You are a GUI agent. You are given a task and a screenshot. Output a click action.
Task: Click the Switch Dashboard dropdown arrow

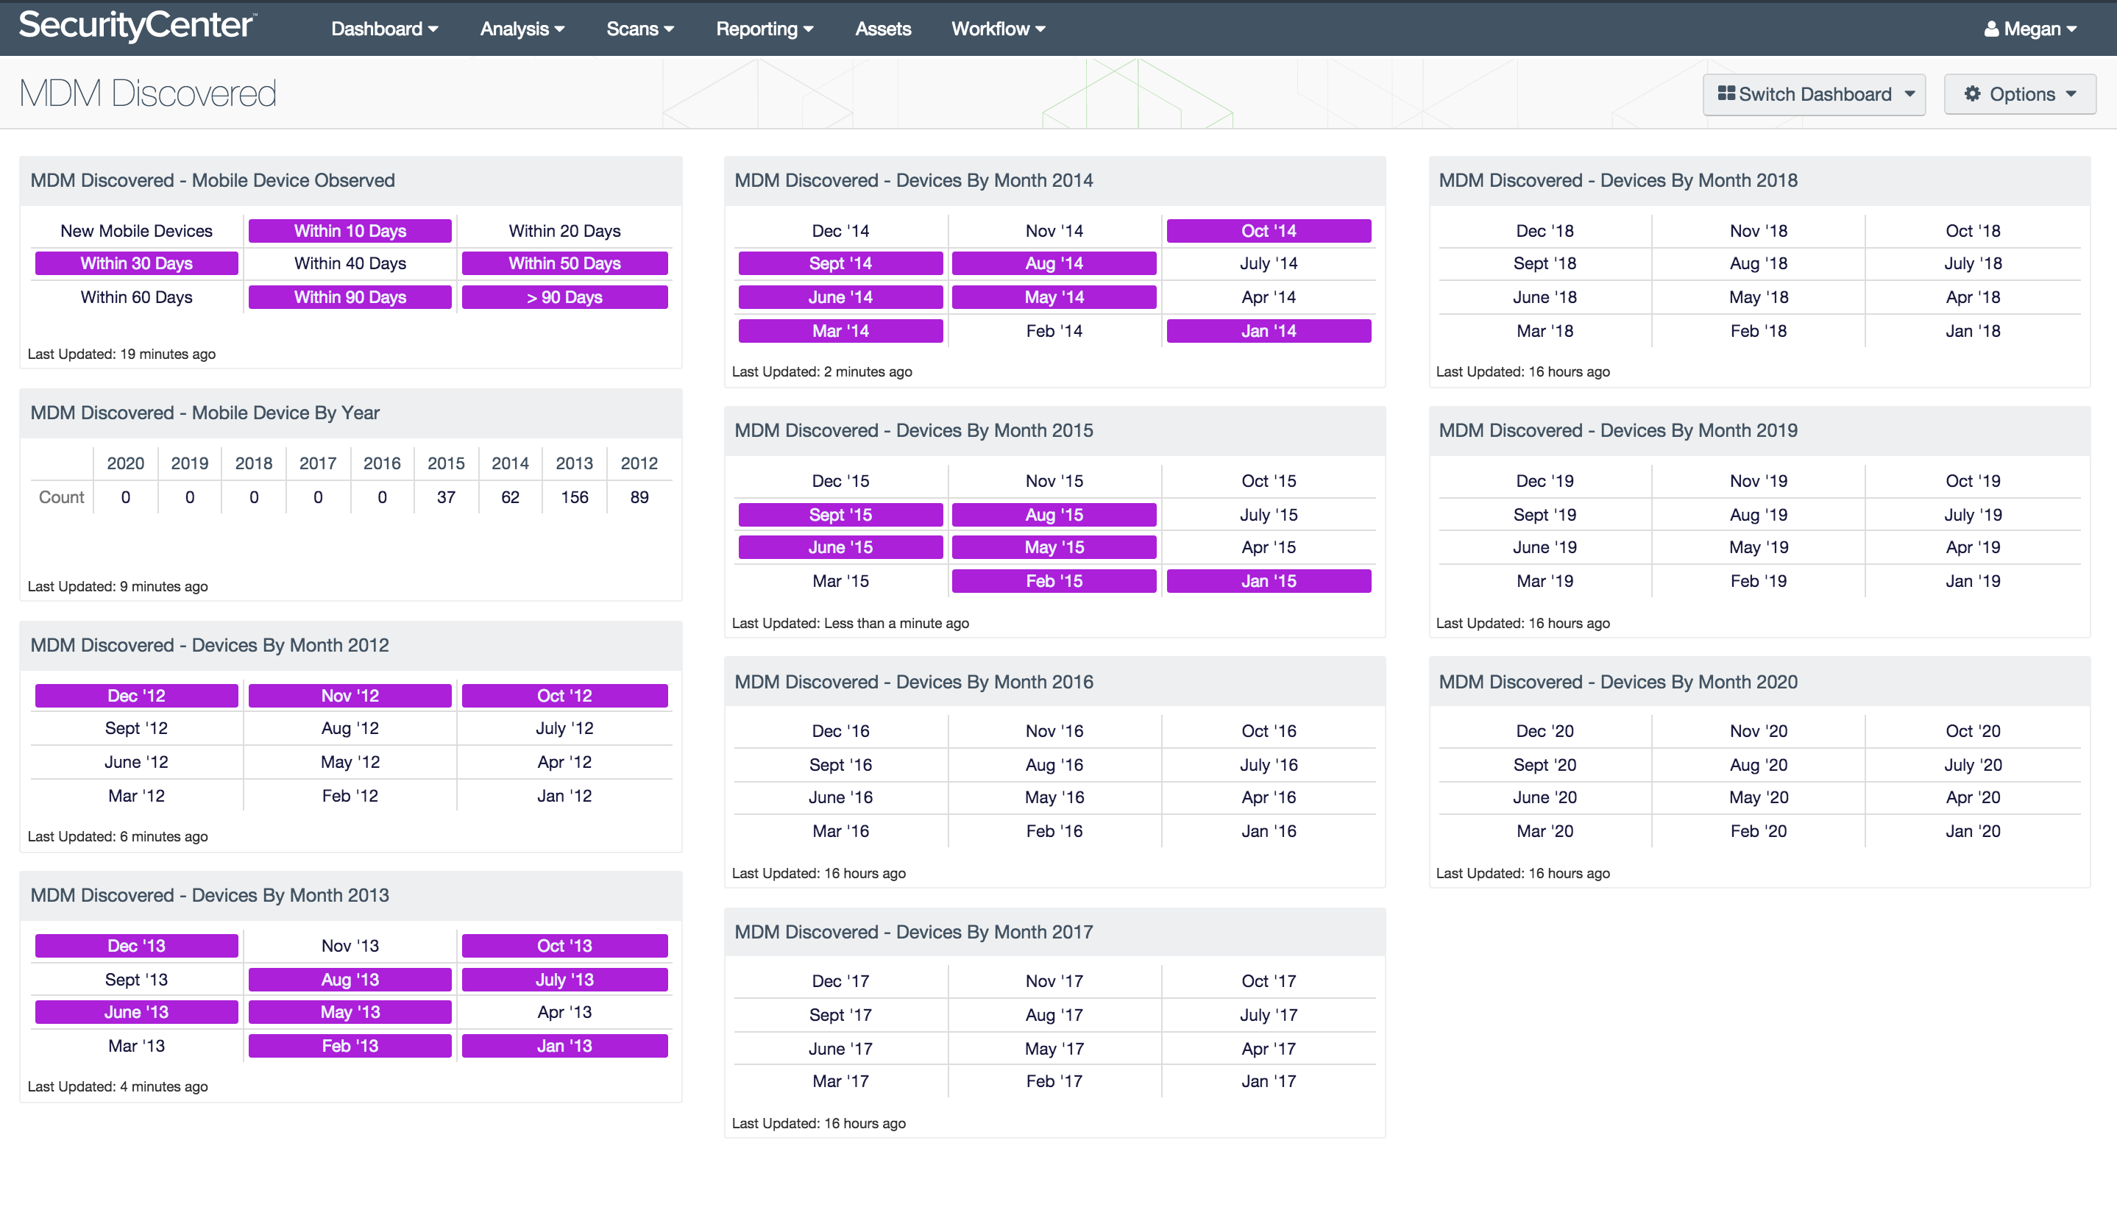(x=1909, y=93)
